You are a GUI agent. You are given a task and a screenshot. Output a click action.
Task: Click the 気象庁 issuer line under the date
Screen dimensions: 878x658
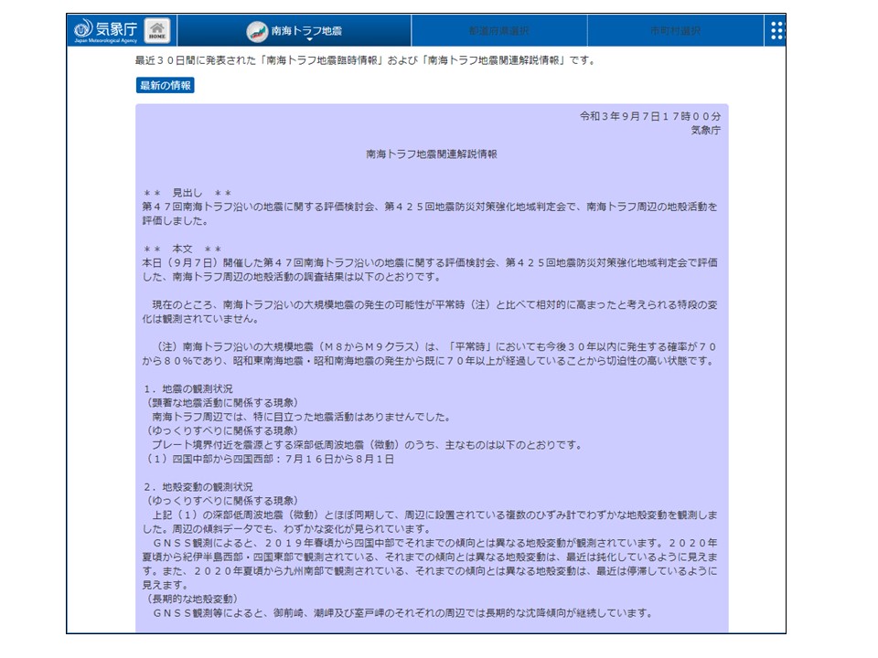(705, 130)
